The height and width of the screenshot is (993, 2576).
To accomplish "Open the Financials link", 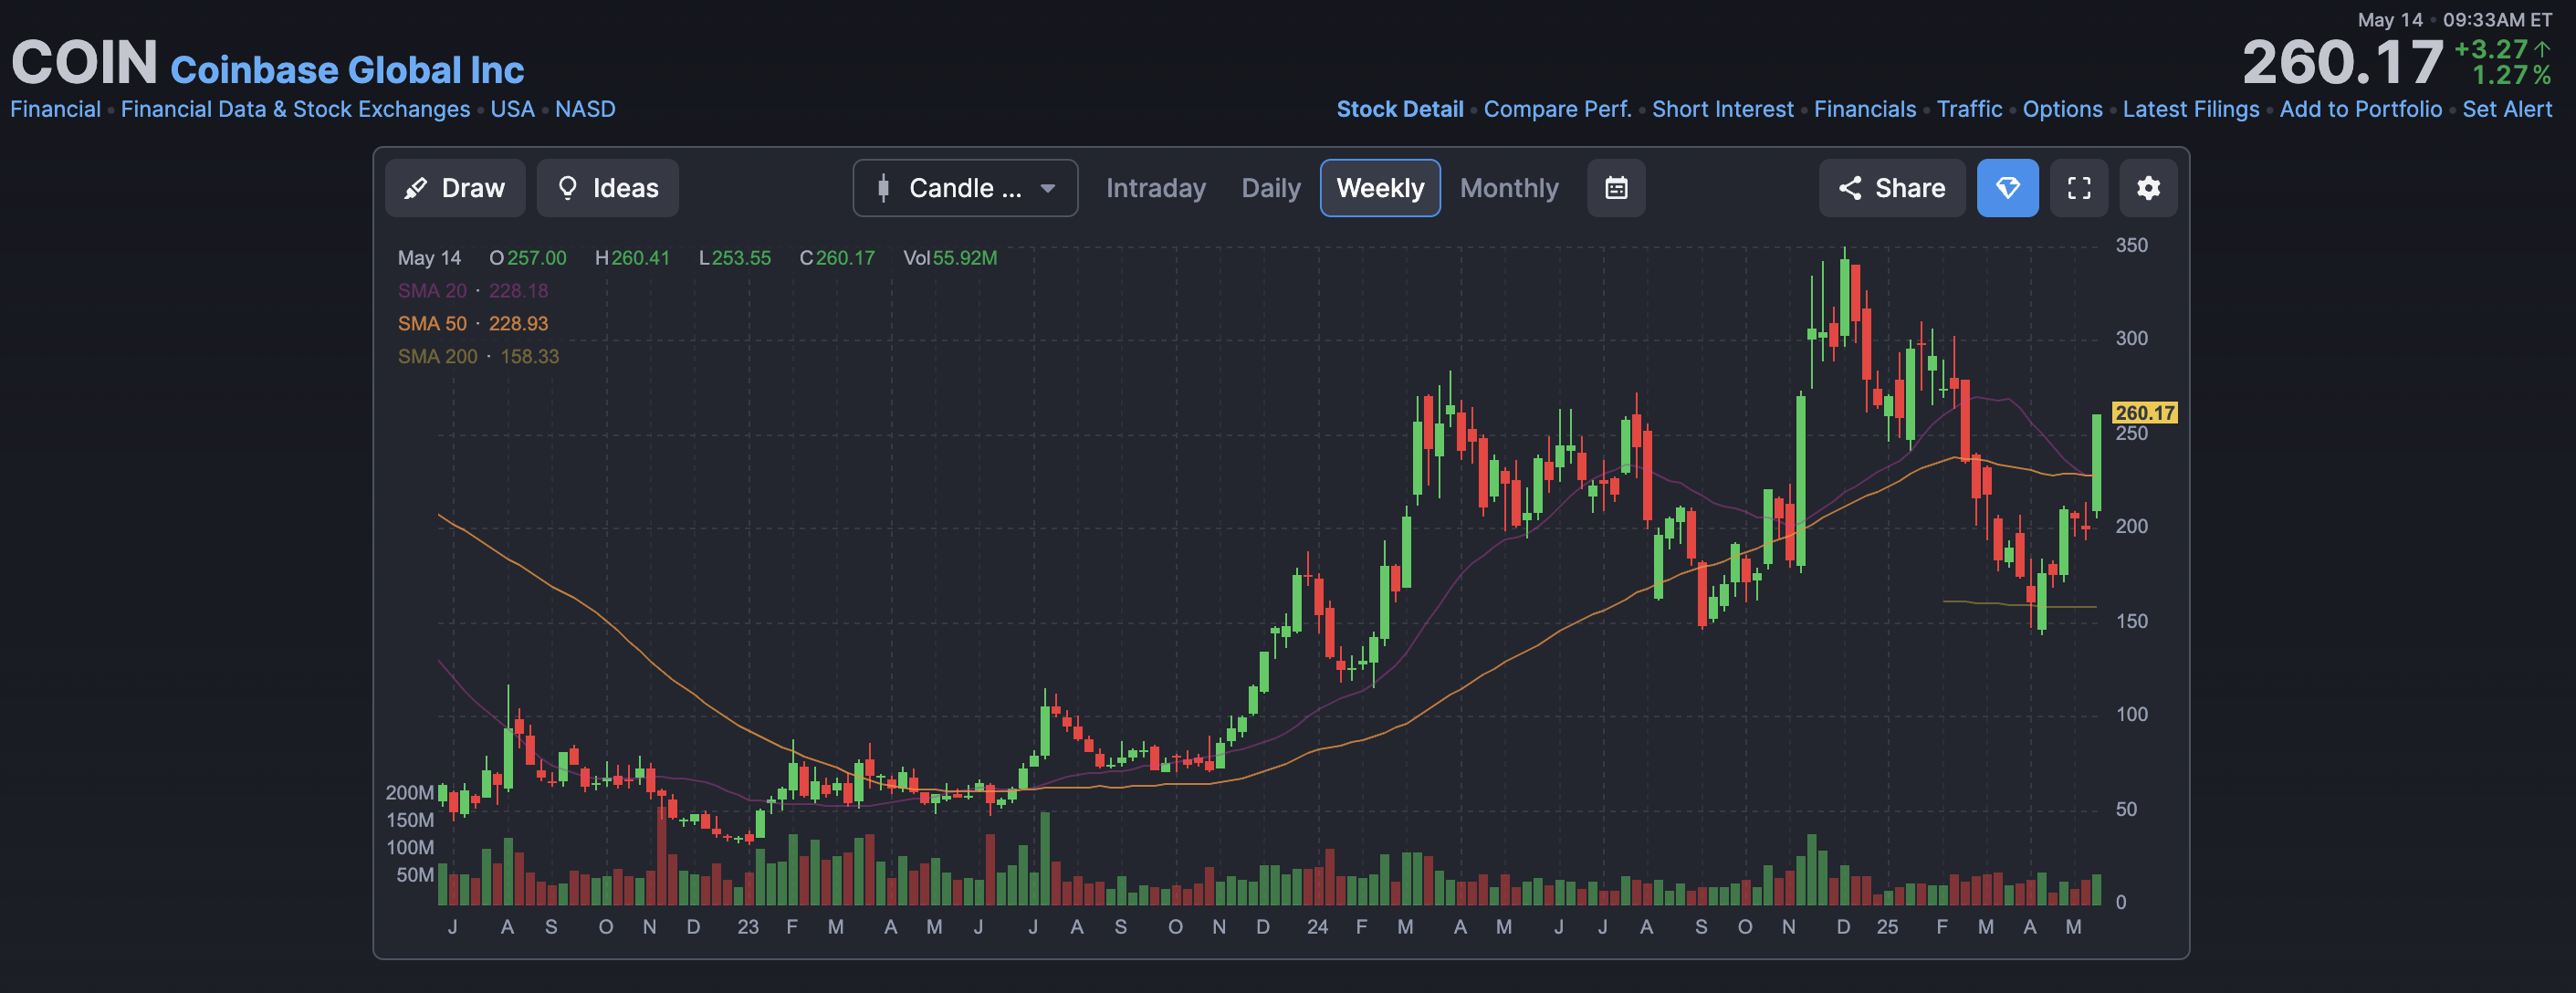I will (x=1864, y=109).
